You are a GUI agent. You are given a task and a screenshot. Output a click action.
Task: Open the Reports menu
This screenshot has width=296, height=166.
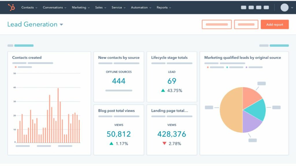point(162,7)
